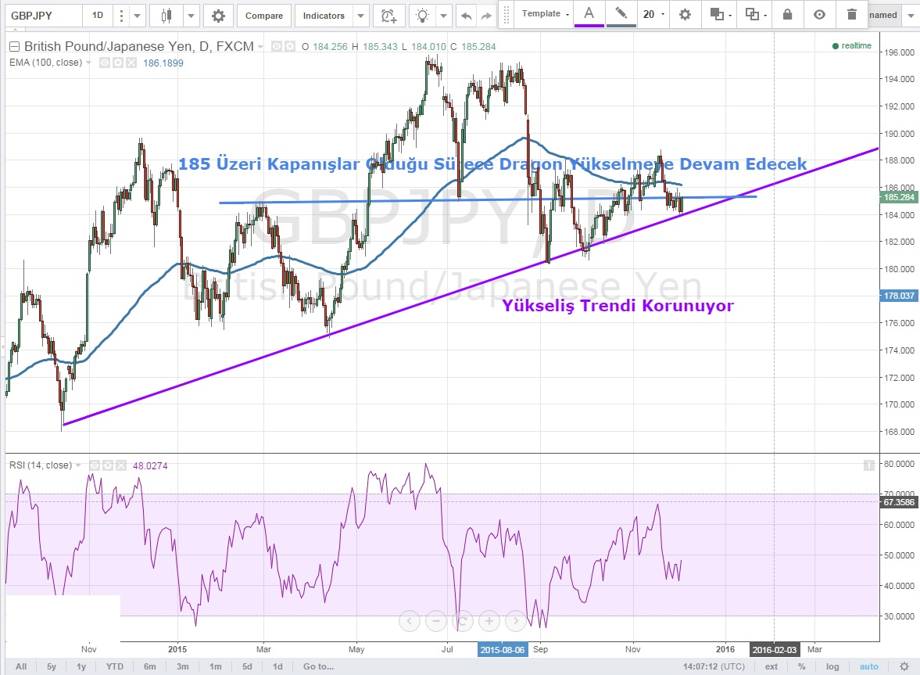Click the lightbulb publish idea icon
Screen dimensions: 920x675
pyautogui.click(x=423, y=16)
